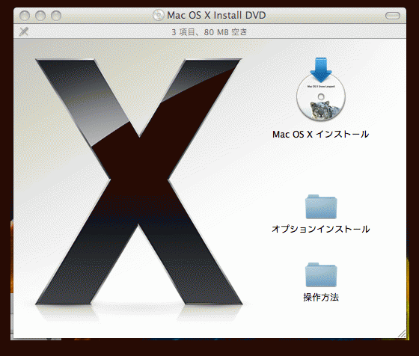The height and width of the screenshot is (356, 419).
Task: Click empty space between installer and オプションインストール folder
Action: tap(321, 167)
